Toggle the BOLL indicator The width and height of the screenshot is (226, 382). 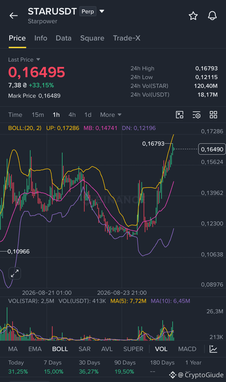tap(60, 349)
